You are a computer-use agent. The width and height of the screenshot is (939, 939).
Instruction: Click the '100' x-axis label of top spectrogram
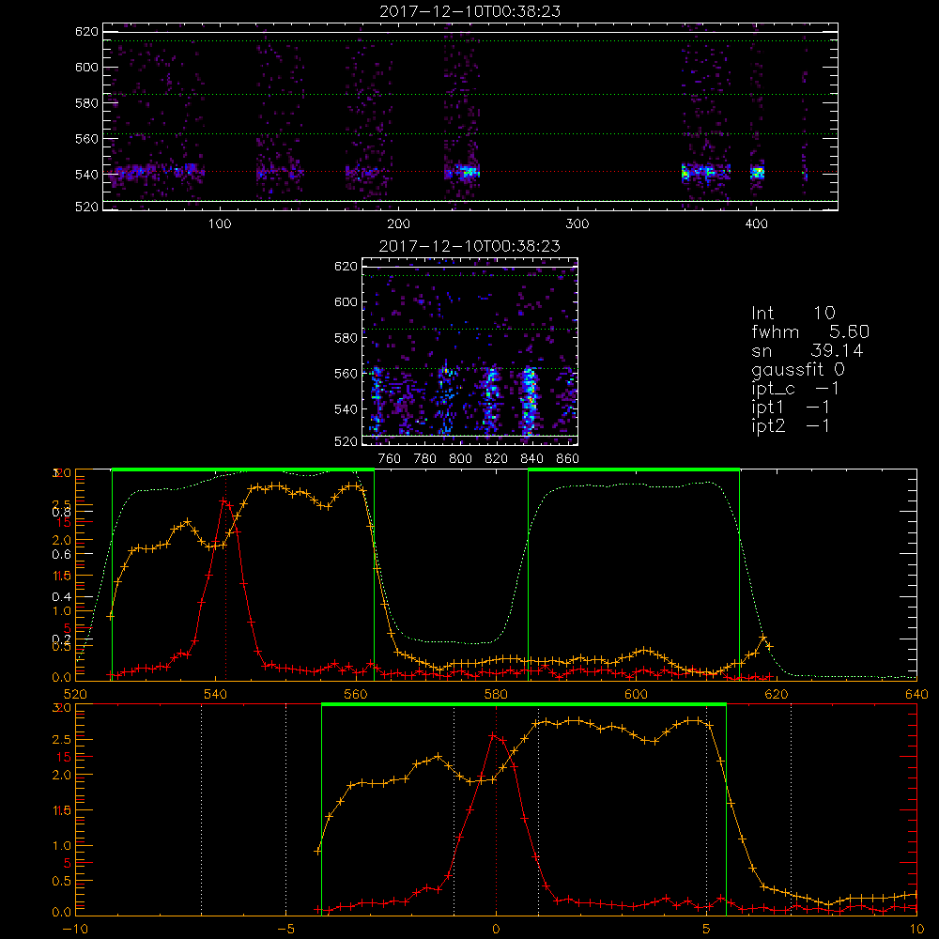click(x=219, y=224)
